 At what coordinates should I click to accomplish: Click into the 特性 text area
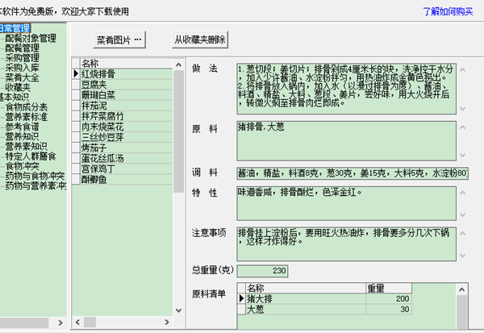[x=346, y=203]
